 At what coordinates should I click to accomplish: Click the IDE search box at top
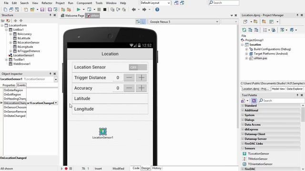(x=224, y=3)
